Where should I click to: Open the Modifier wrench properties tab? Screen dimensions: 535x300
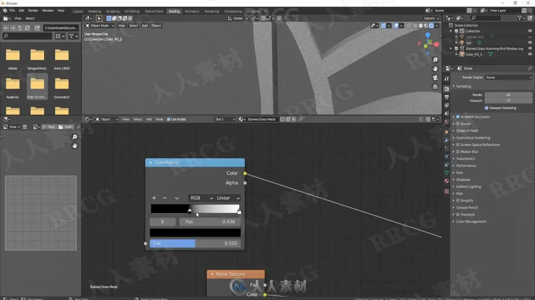[447, 140]
